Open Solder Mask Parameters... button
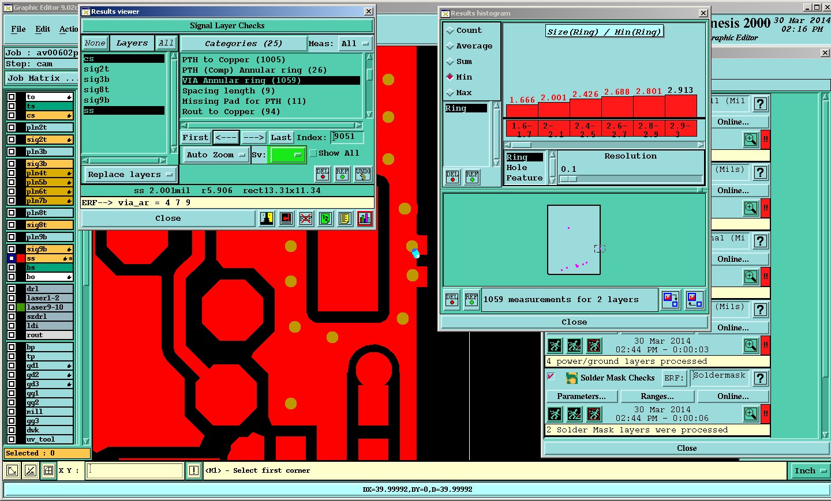Image resolution: width=831 pixels, height=501 pixels. [581, 397]
